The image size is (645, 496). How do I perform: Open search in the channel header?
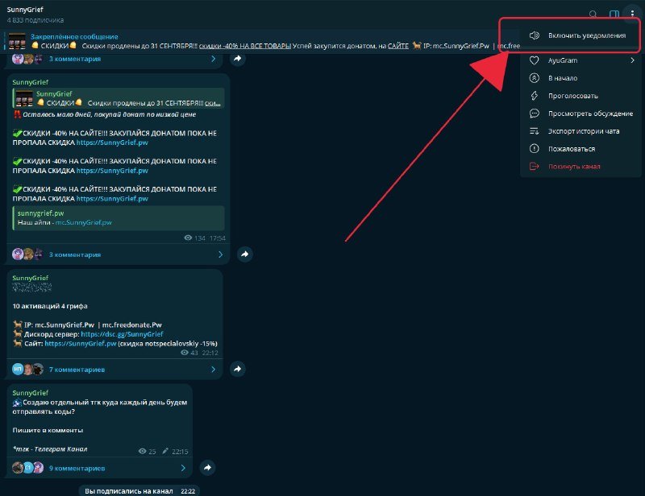click(593, 14)
